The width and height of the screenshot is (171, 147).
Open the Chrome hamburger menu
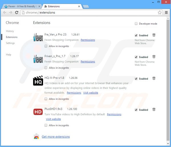pyautogui.click(x=166, y=12)
